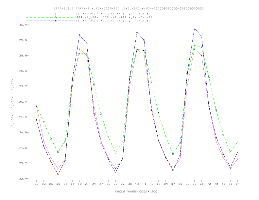The image size is (259, 200).
Task: Click the x-axis tick label 09
Action: (58, 184)
